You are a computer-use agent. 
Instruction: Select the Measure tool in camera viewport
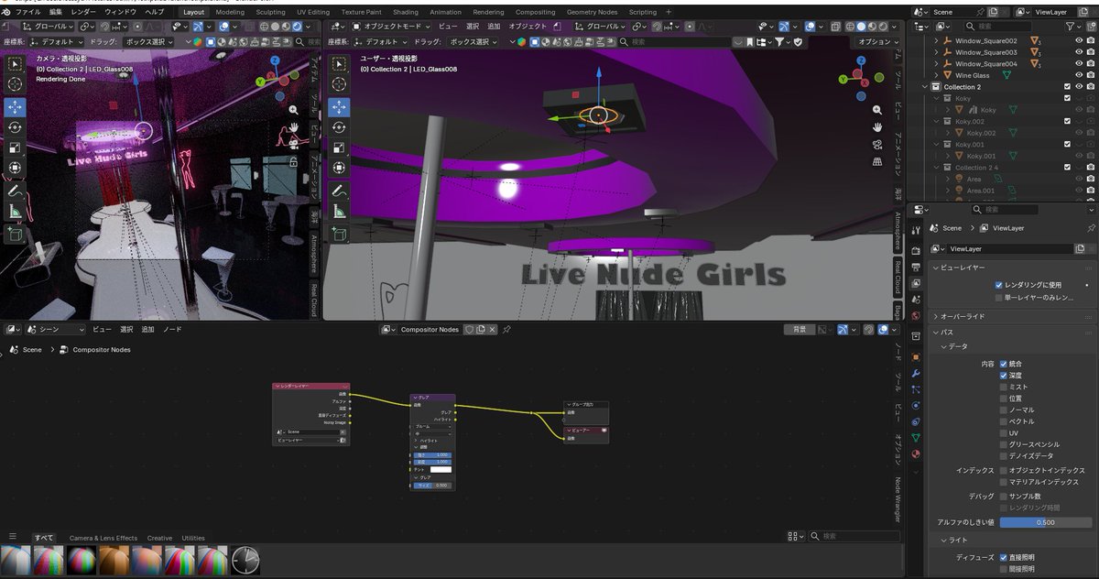pyautogui.click(x=15, y=212)
